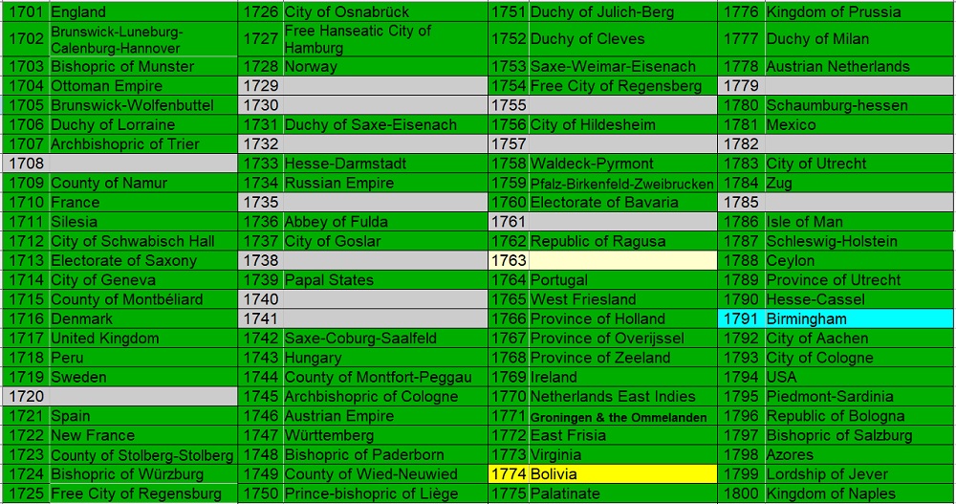Select the empty cell beside 1729
Screen dimensions: 956x504
tap(384, 86)
